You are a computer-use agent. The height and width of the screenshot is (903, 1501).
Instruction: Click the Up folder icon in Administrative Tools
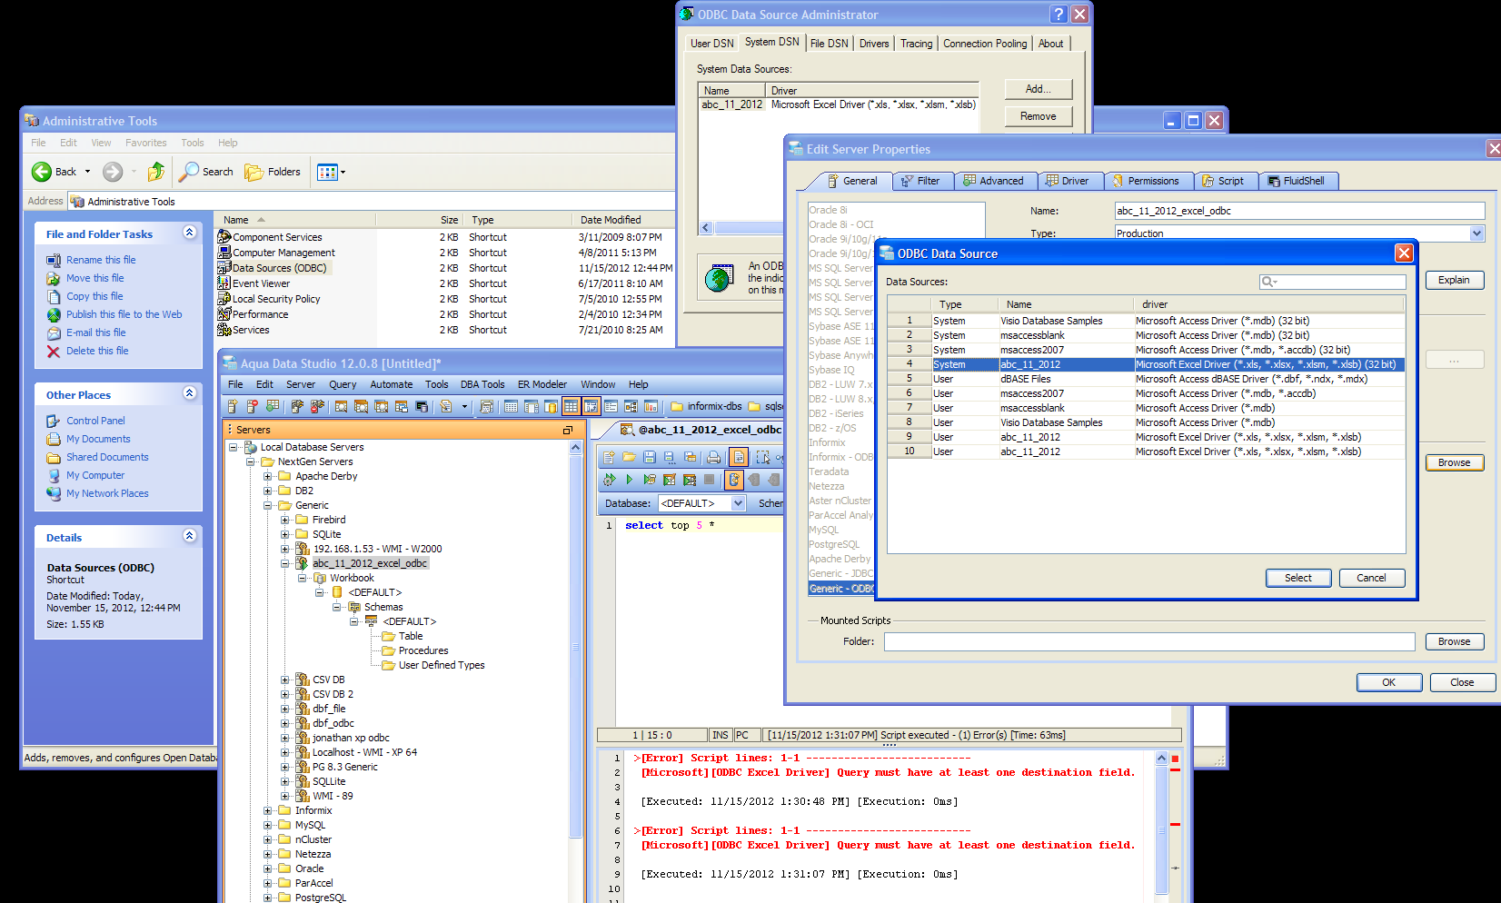[156, 172]
